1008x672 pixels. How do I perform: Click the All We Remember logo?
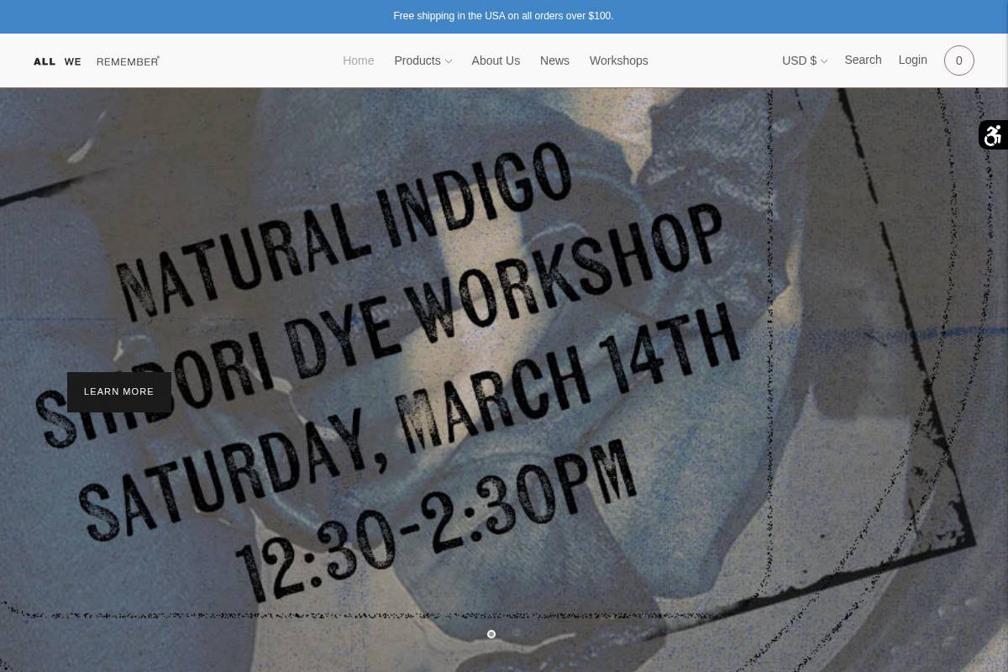(97, 61)
